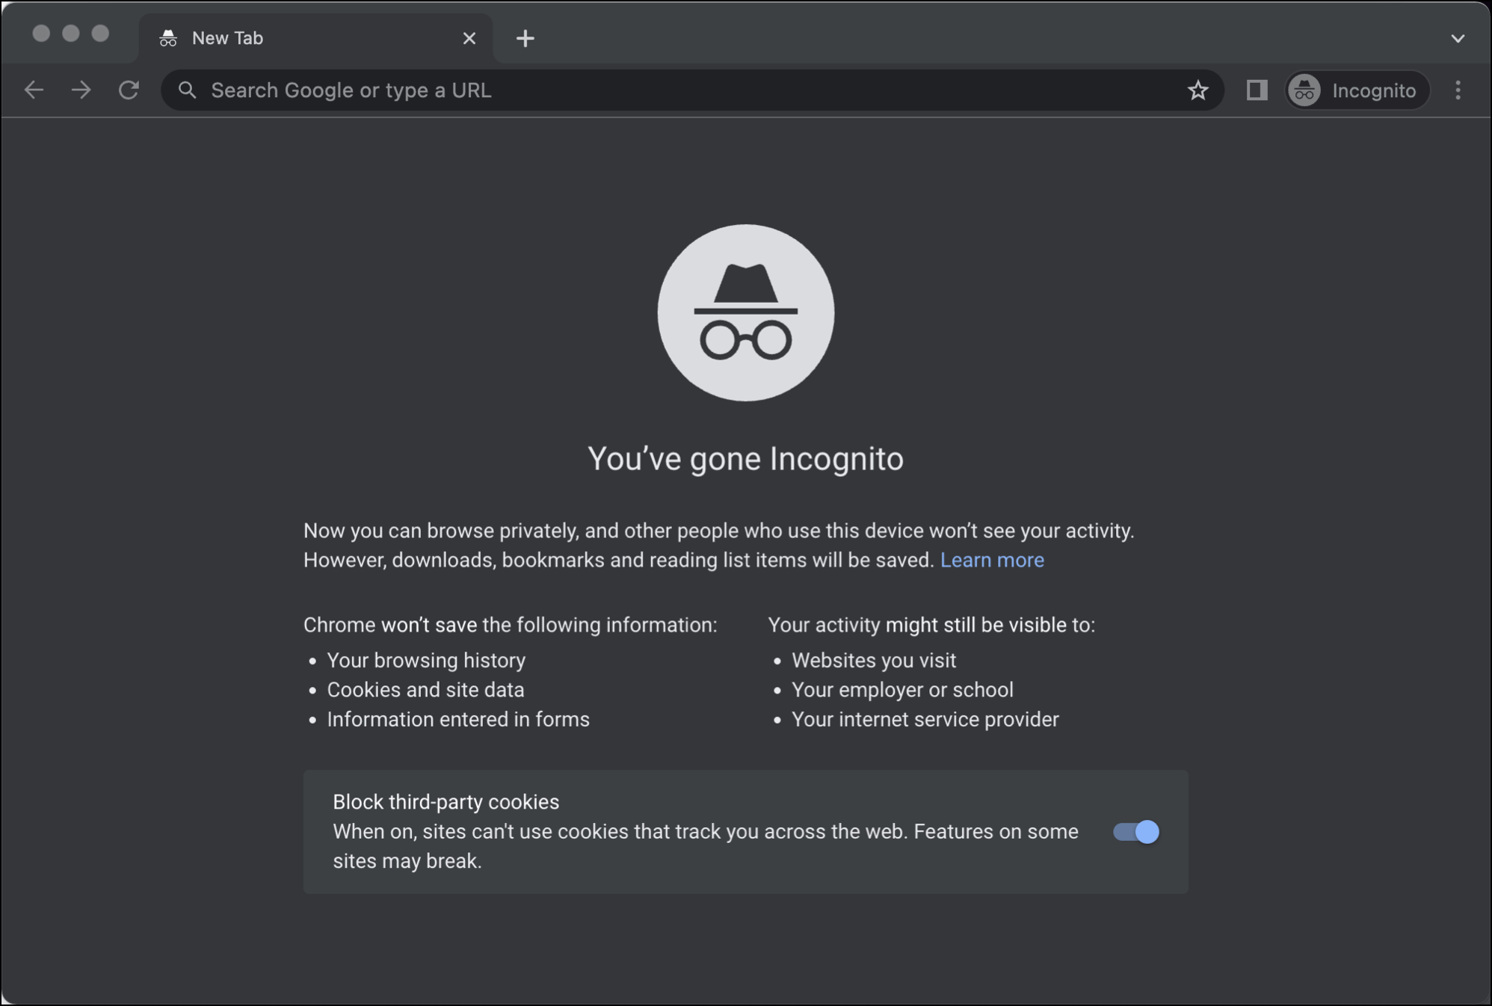Click "Your internet service provider" list item
This screenshot has height=1006, width=1492.
pyautogui.click(x=925, y=720)
